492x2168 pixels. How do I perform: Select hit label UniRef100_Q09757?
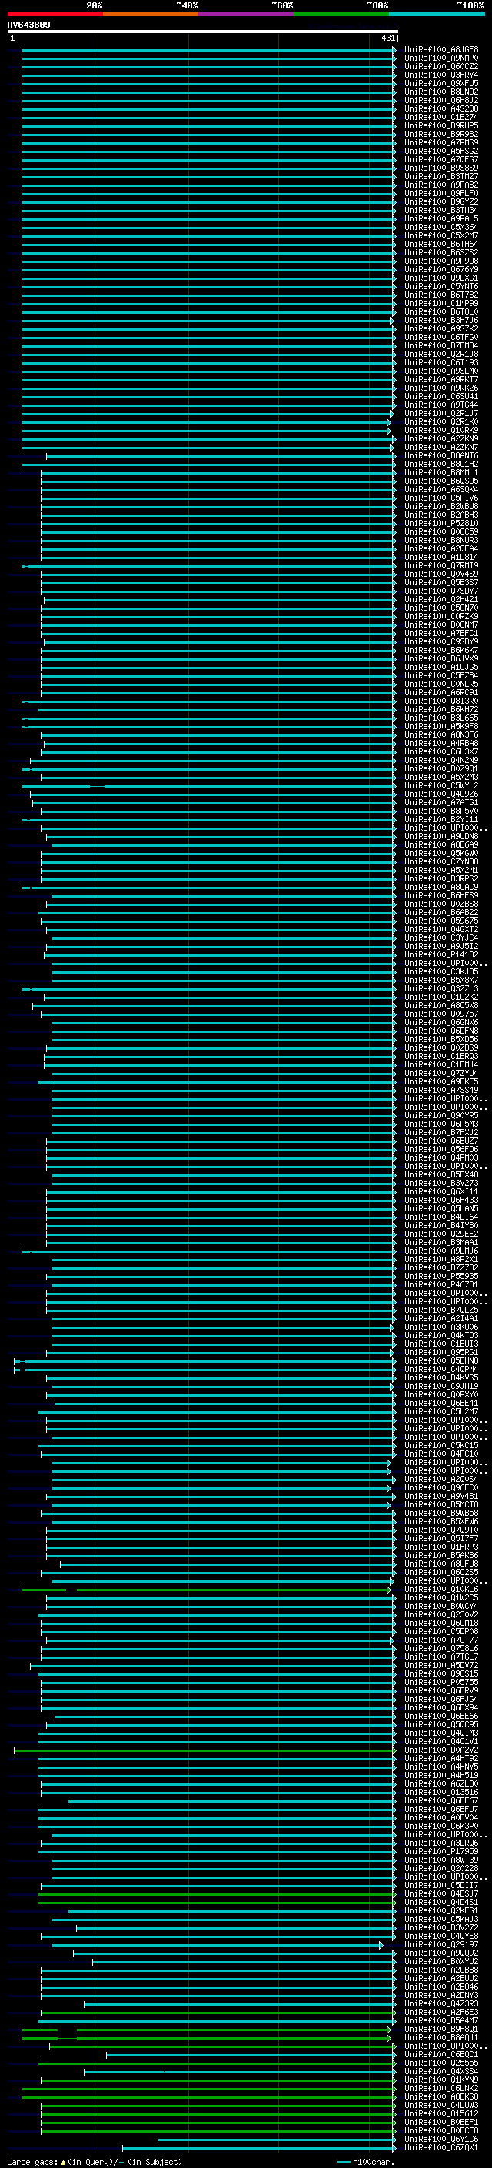pos(441,1014)
